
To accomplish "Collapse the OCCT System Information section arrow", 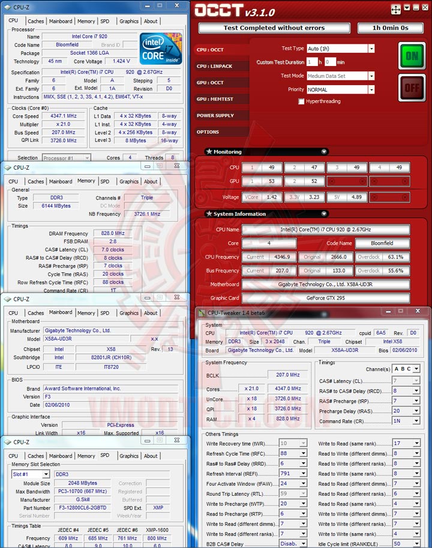I will click(x=324, y=213).
